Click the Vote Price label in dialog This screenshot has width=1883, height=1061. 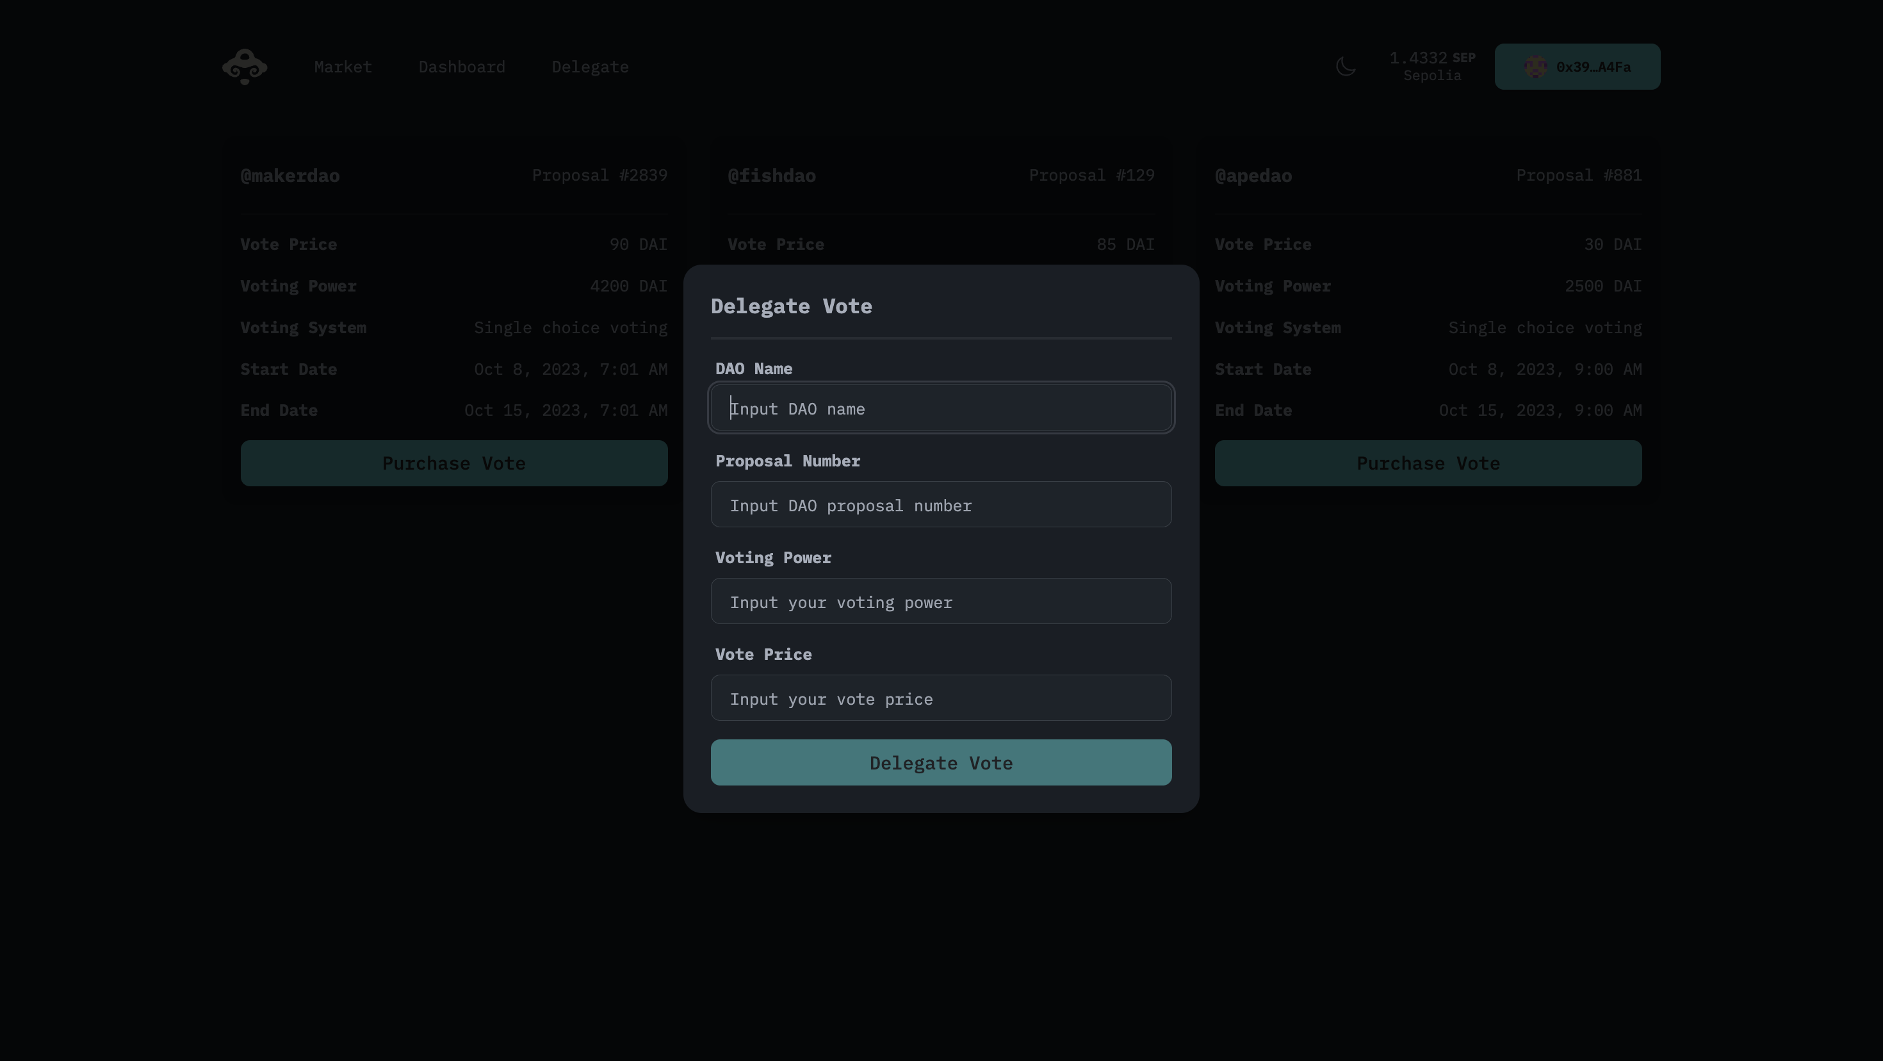[763, 654]
